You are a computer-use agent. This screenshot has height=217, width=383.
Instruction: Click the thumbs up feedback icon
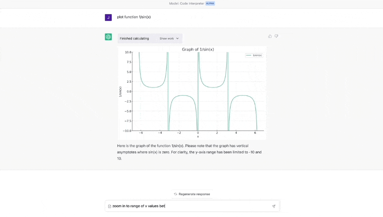270,36
